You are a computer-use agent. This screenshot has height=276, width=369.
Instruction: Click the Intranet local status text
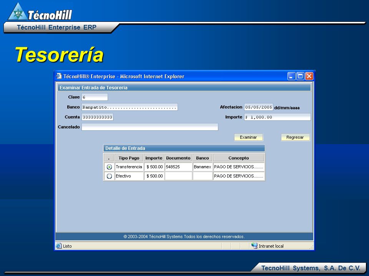271,246
